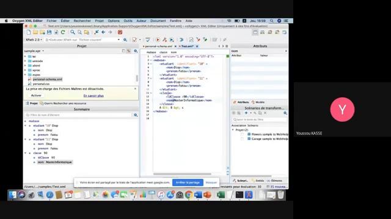Click the editor horizontal scrollbar
This screenshot has height=219, width=391.
182,174
